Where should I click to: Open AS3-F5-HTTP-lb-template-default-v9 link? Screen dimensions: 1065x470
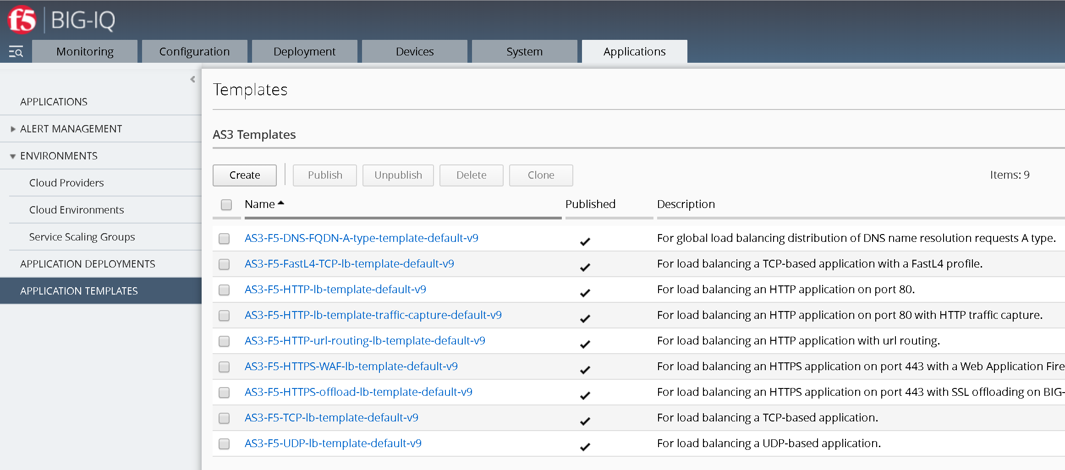click(x=335, y=289)
